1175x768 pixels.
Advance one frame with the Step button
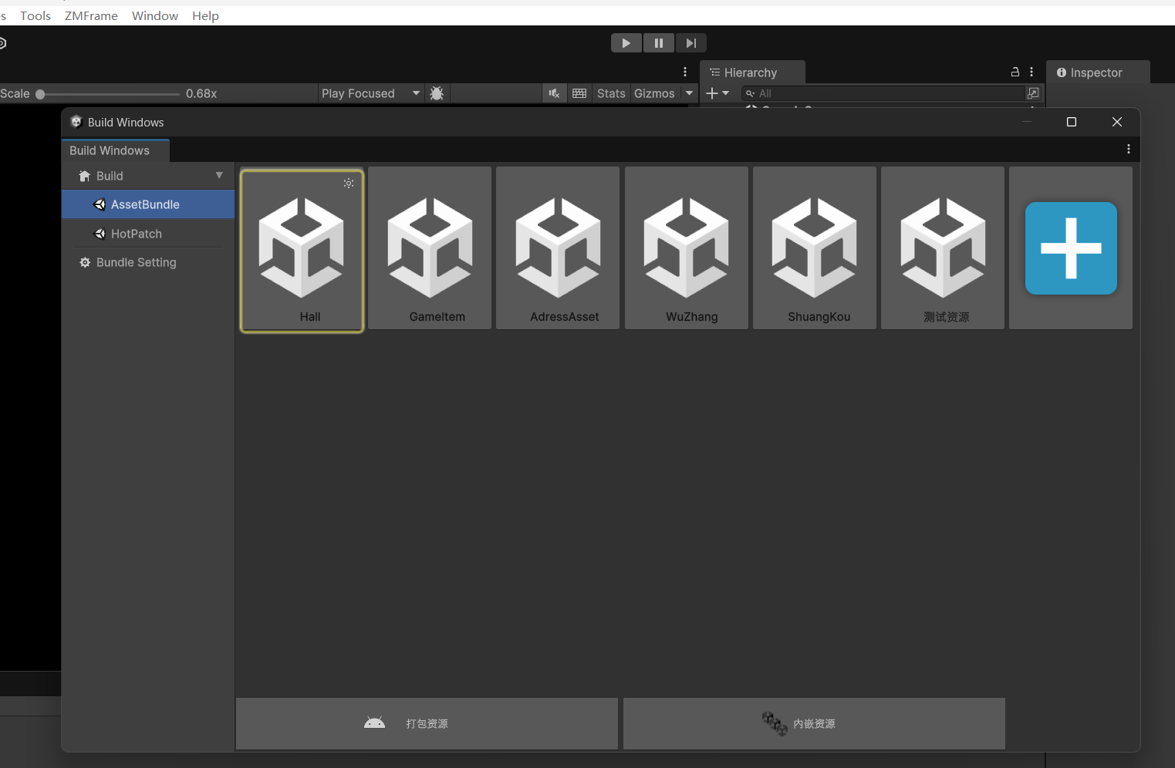click(691, 43)
